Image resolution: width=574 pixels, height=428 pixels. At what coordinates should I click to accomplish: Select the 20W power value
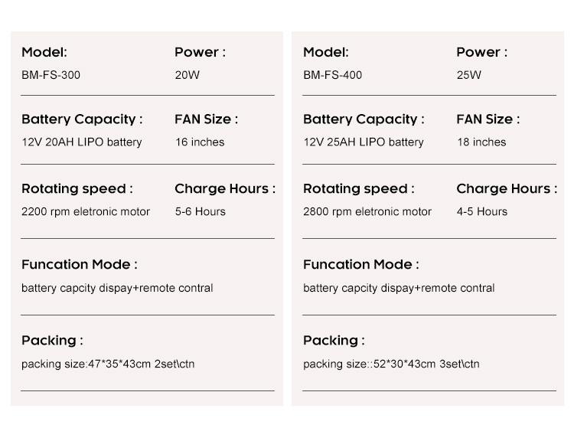pos(187,75)
